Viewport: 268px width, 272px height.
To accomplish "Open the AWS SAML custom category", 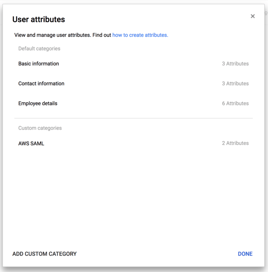I will 133,143.
